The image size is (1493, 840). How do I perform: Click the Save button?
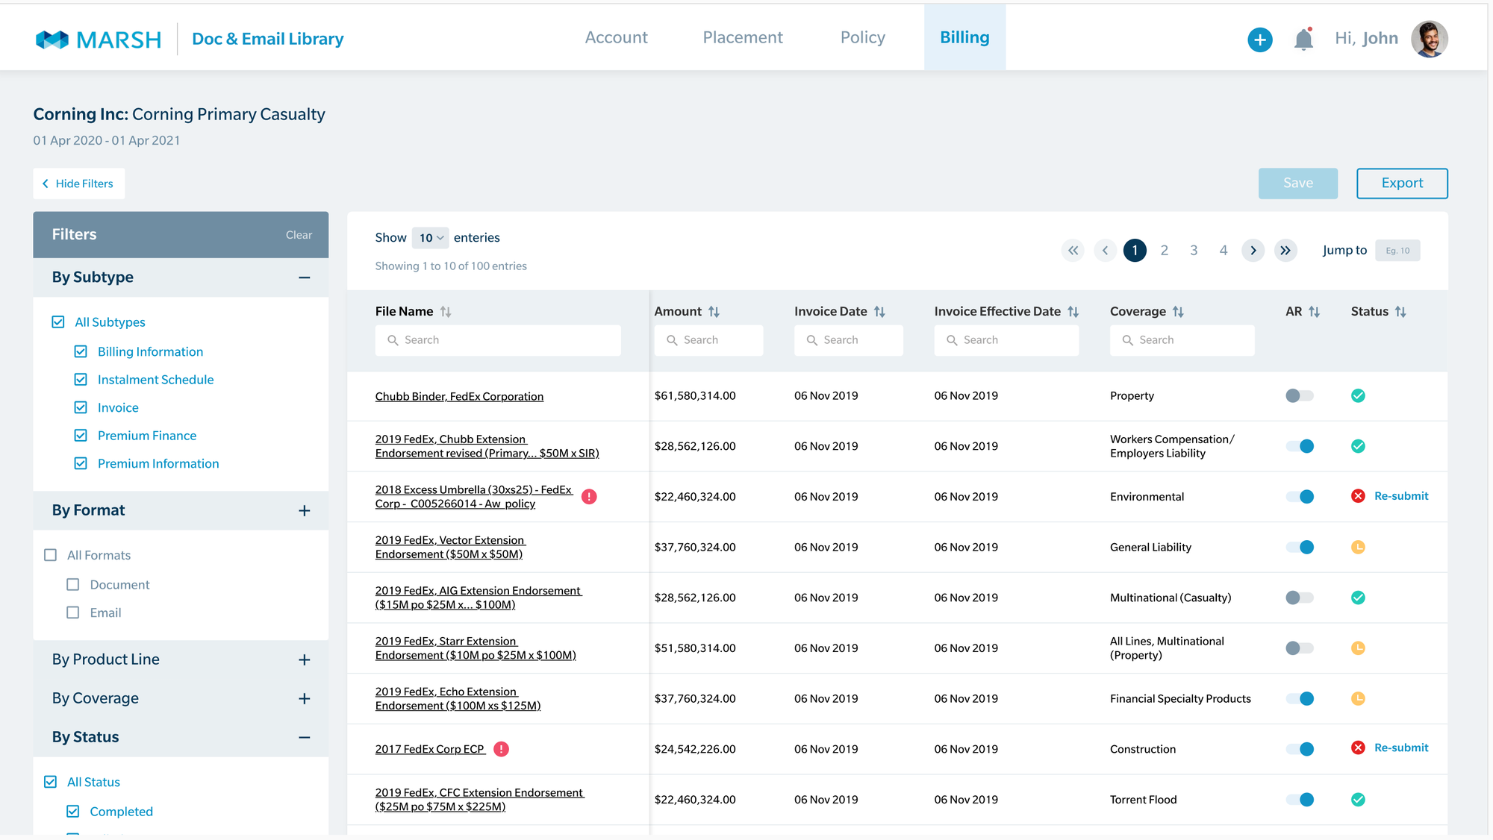(x=1298, y=184)
